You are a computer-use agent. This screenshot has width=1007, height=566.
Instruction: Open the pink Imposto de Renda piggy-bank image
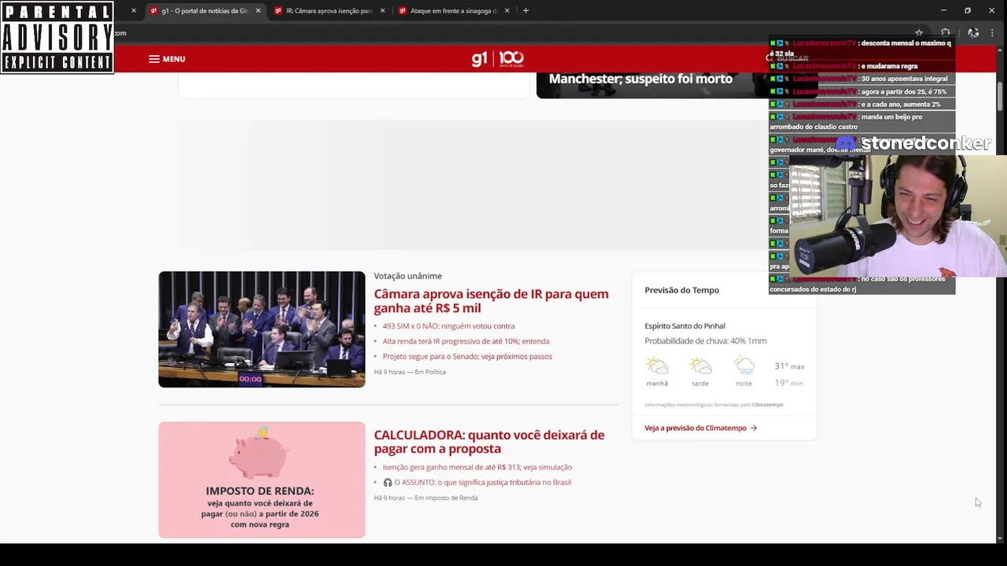pos(262,480)
